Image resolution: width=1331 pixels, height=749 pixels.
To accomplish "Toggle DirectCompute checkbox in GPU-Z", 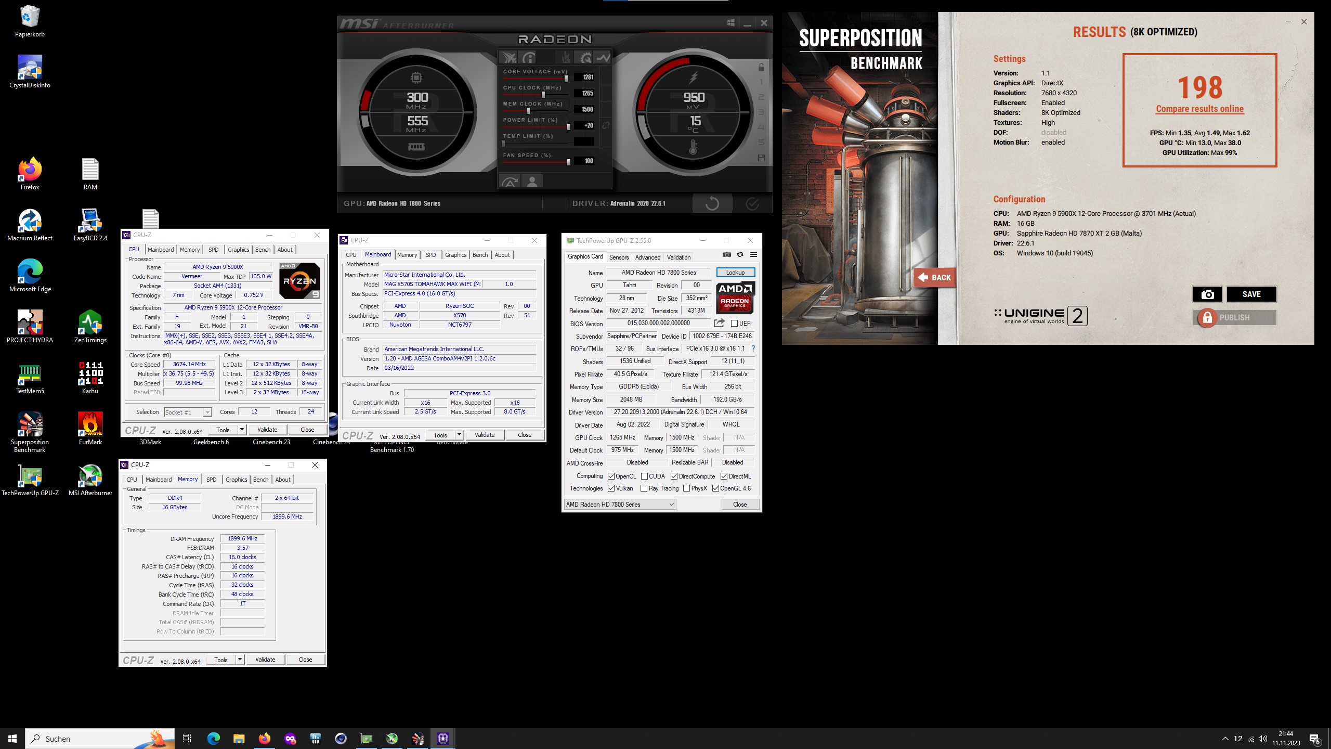I will click(674, 476).
